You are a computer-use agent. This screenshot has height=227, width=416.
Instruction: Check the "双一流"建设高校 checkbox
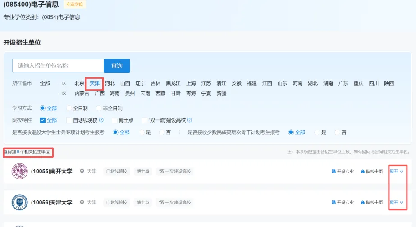point(145,120)
